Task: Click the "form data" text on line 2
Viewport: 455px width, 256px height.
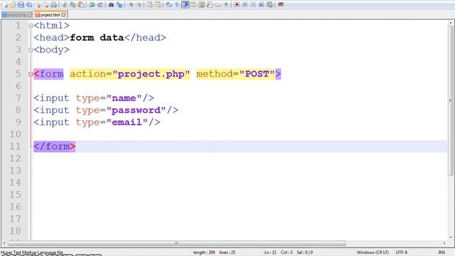Action: 97,38
